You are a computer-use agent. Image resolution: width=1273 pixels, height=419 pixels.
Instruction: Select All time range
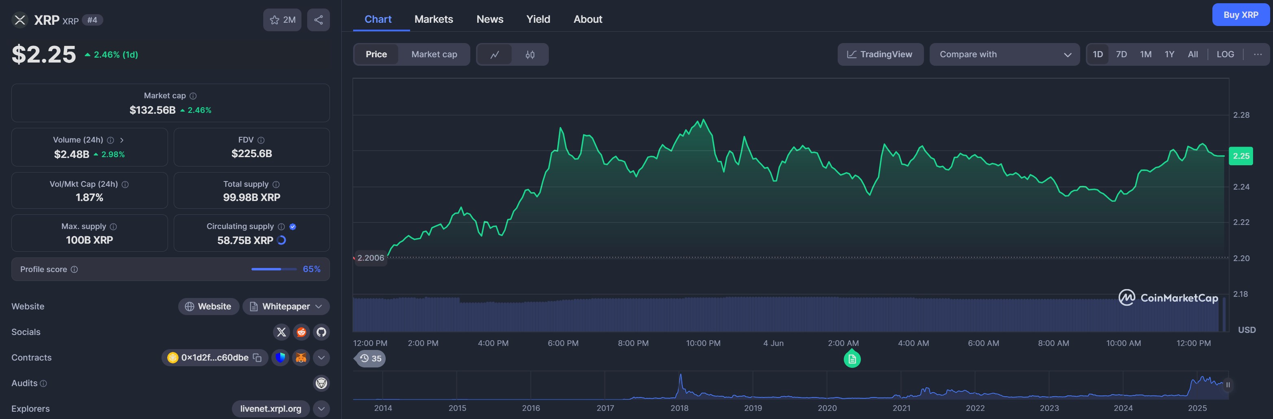[1192, 54]
